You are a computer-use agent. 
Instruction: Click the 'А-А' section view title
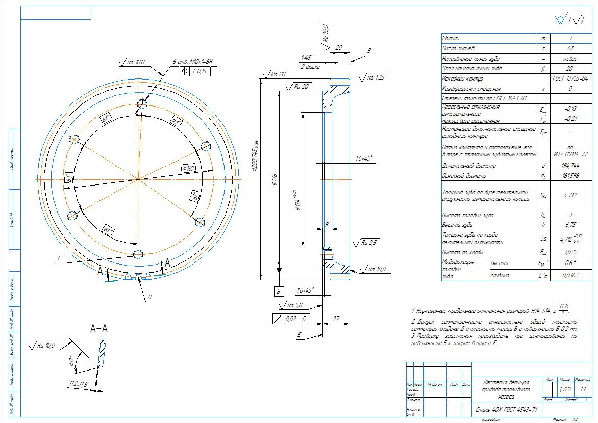tap(99, 328)
